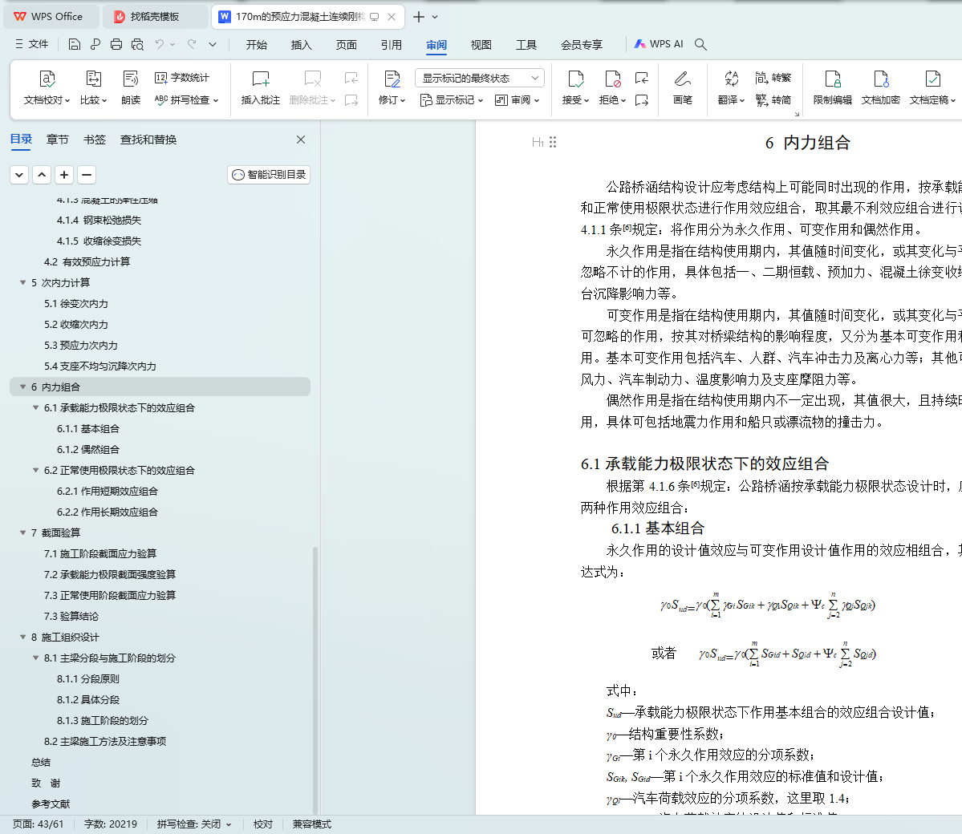Click the print preview icon
Viewport: 962px width, 834px height.
coord(137,44)
